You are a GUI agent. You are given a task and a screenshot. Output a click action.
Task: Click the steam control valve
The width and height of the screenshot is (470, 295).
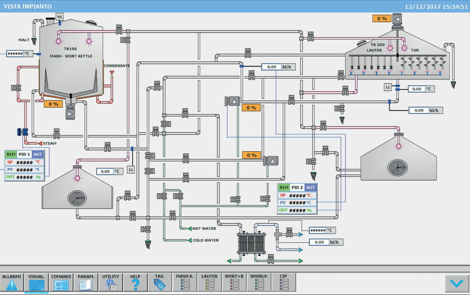23,132
